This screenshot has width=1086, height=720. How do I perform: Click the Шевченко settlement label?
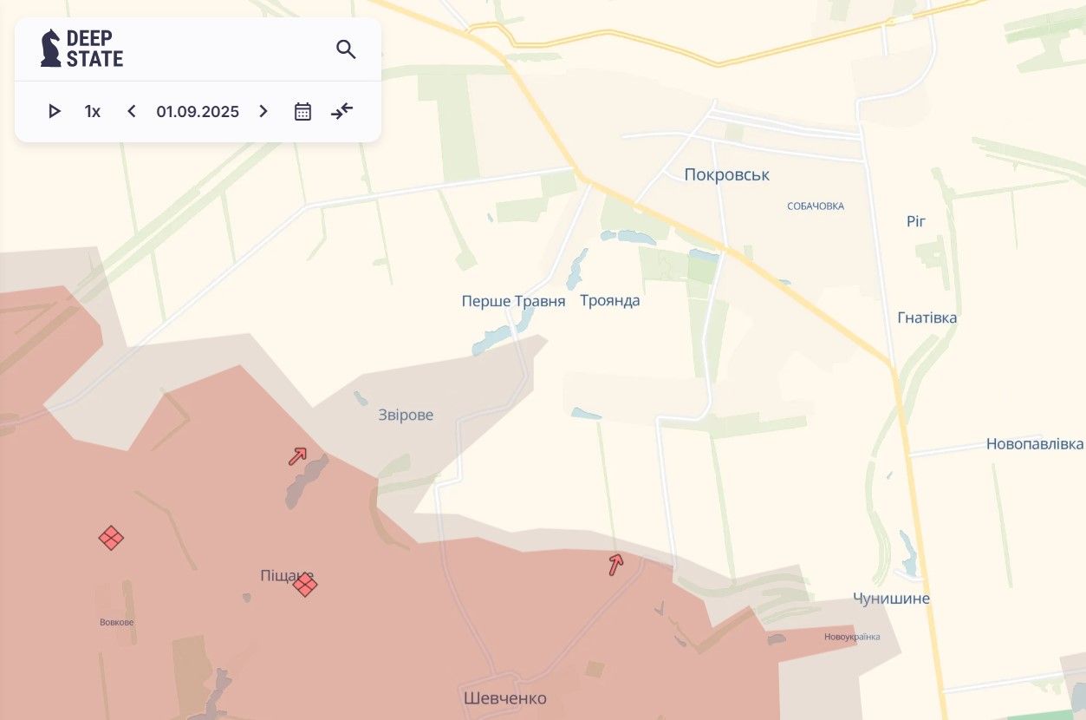505,698
